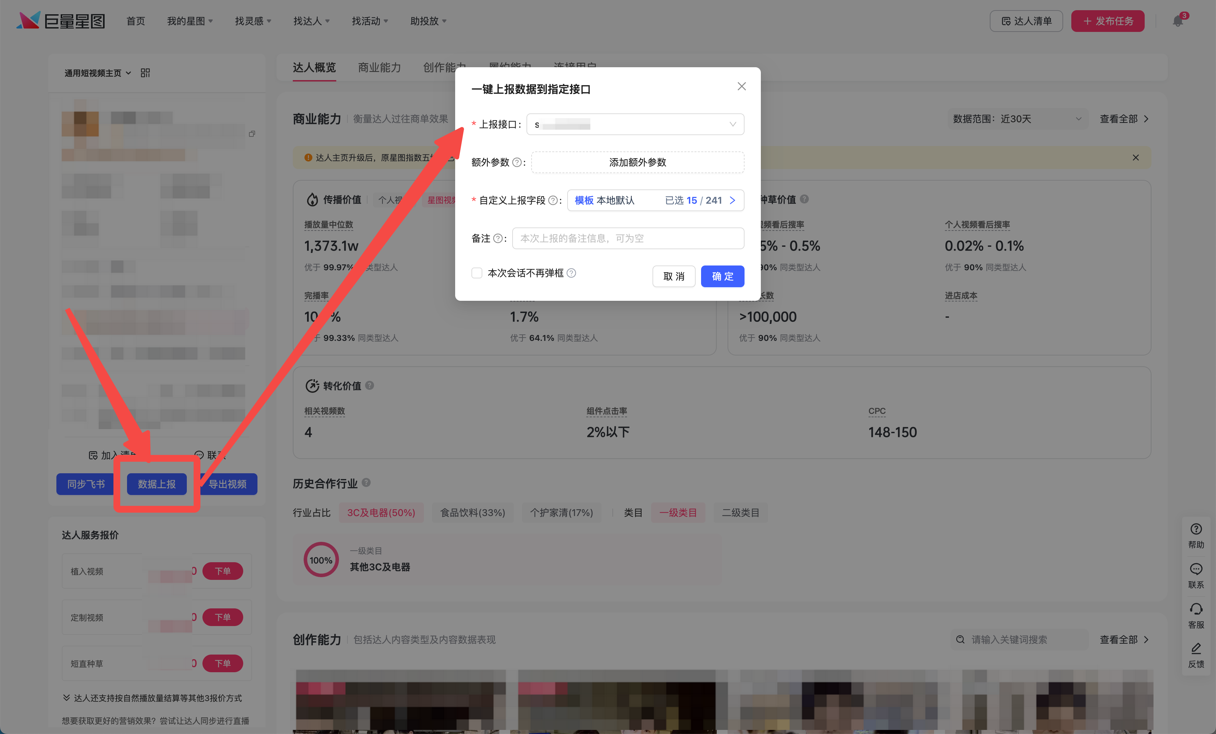Select the 个护家清(17%) industry tag

click(x=561, y=513)
